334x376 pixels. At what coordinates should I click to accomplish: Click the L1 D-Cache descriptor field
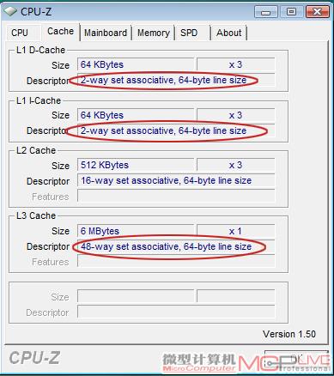click(x=176, y=80)
